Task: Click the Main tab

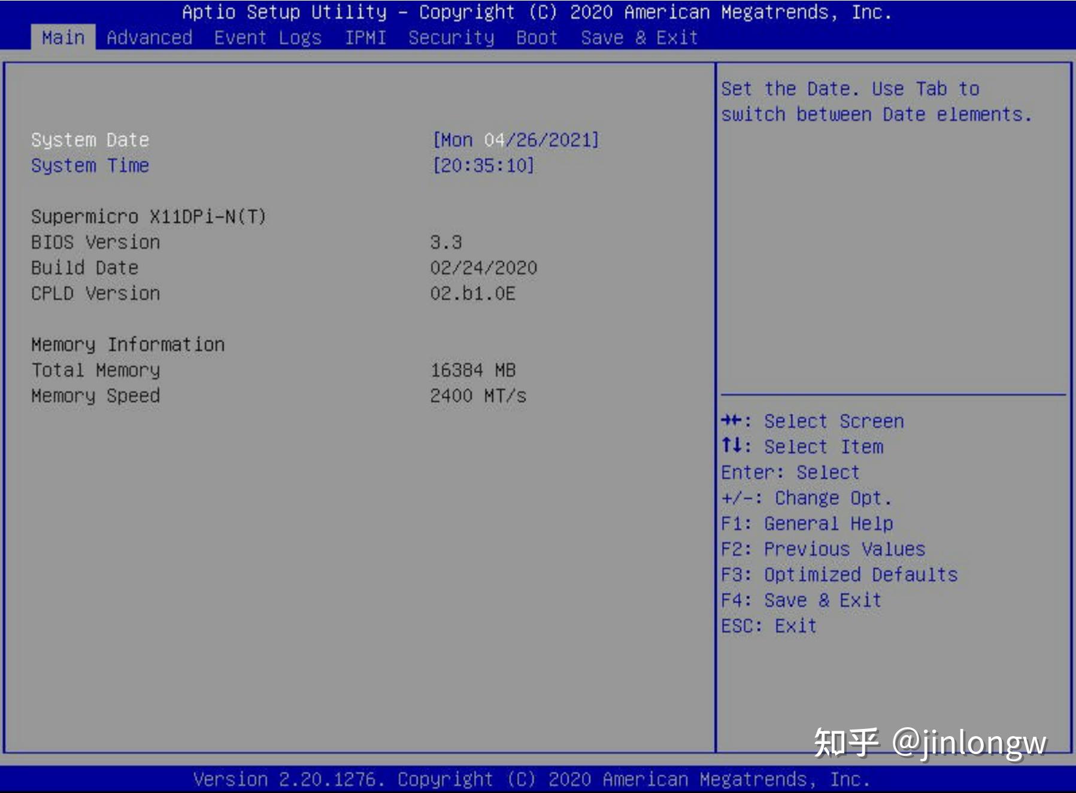Action: coord(63,38)
